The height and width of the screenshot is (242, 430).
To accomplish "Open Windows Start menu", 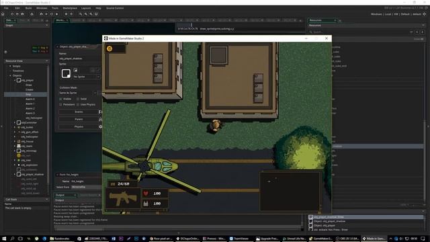I will point(4,239).
